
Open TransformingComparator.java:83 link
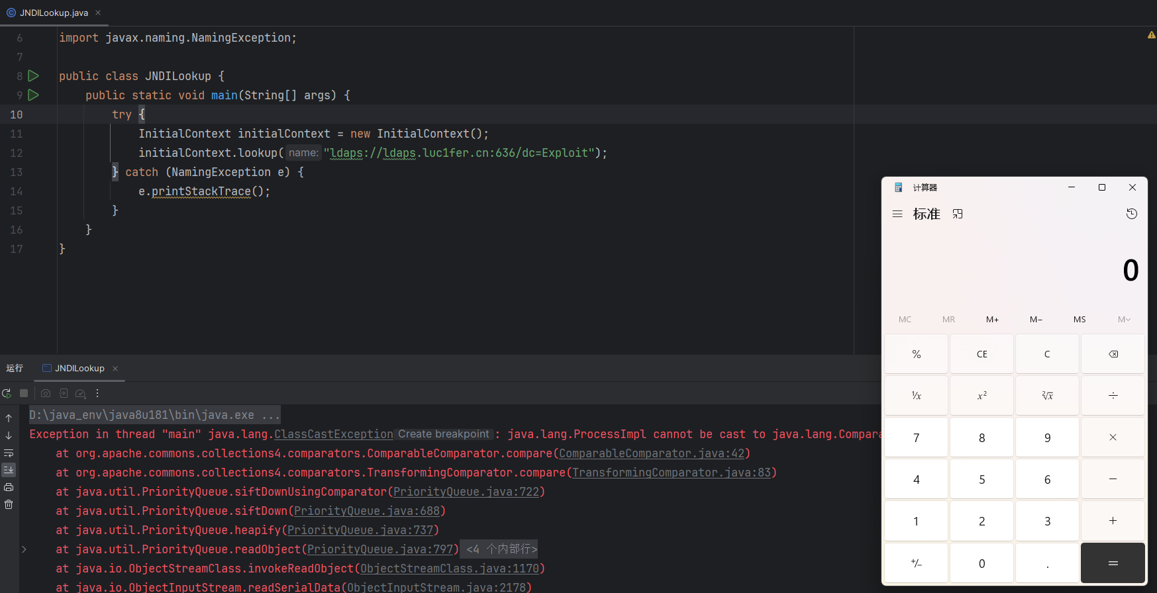pyautogui.click(x=672, y=473)
